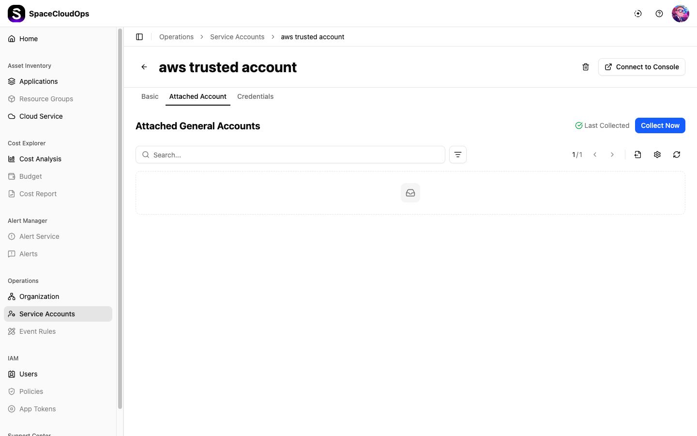Screen dimensions: 697x436
Task: Refresh the attached accounts list
Action: pyautogui.click(x=677, y=155)
